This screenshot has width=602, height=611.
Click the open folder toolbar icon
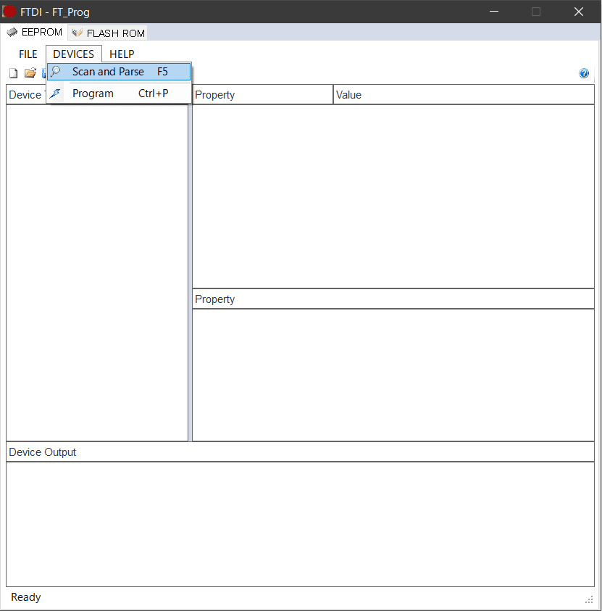(30, 73)
